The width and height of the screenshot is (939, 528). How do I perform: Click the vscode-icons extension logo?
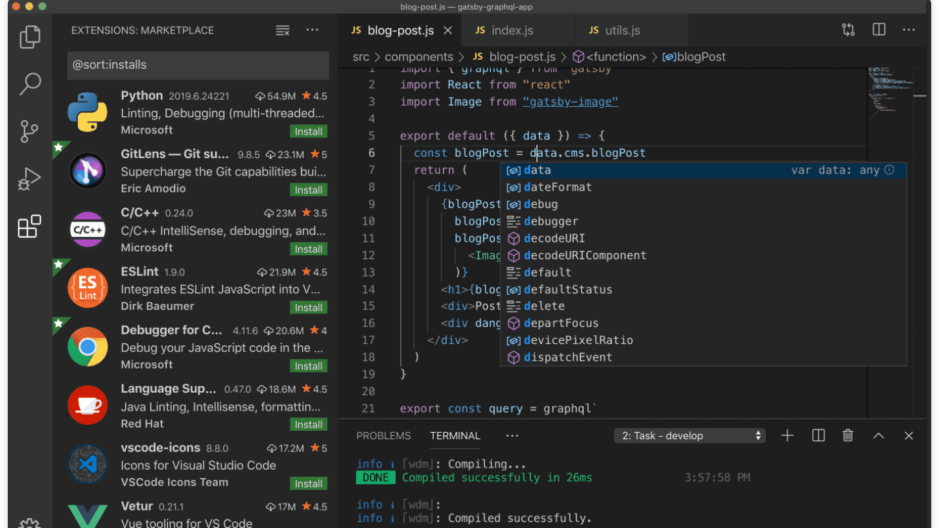pos(88,464)
